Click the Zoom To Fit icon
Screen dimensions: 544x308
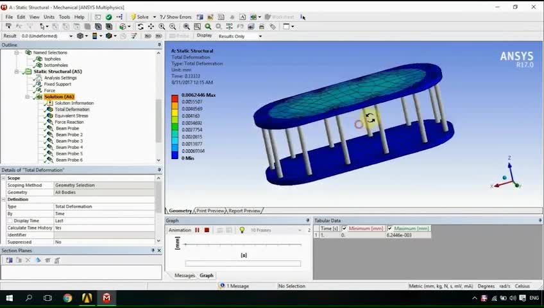[x=186, y=26]
